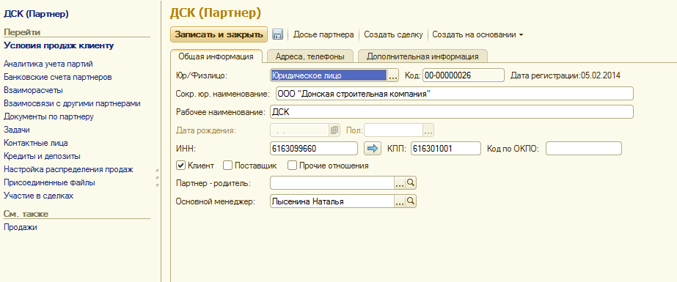
Task: Go to Задачи in sidebar
Action: coord(17,130)
